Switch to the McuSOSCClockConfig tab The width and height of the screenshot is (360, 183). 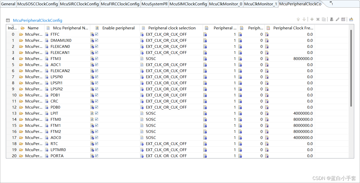(38, 4)
